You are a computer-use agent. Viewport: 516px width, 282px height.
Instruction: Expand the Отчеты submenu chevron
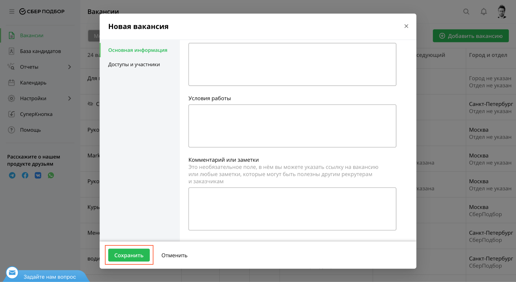70,67
